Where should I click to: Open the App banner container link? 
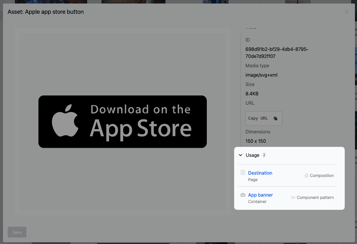[260, 195]
